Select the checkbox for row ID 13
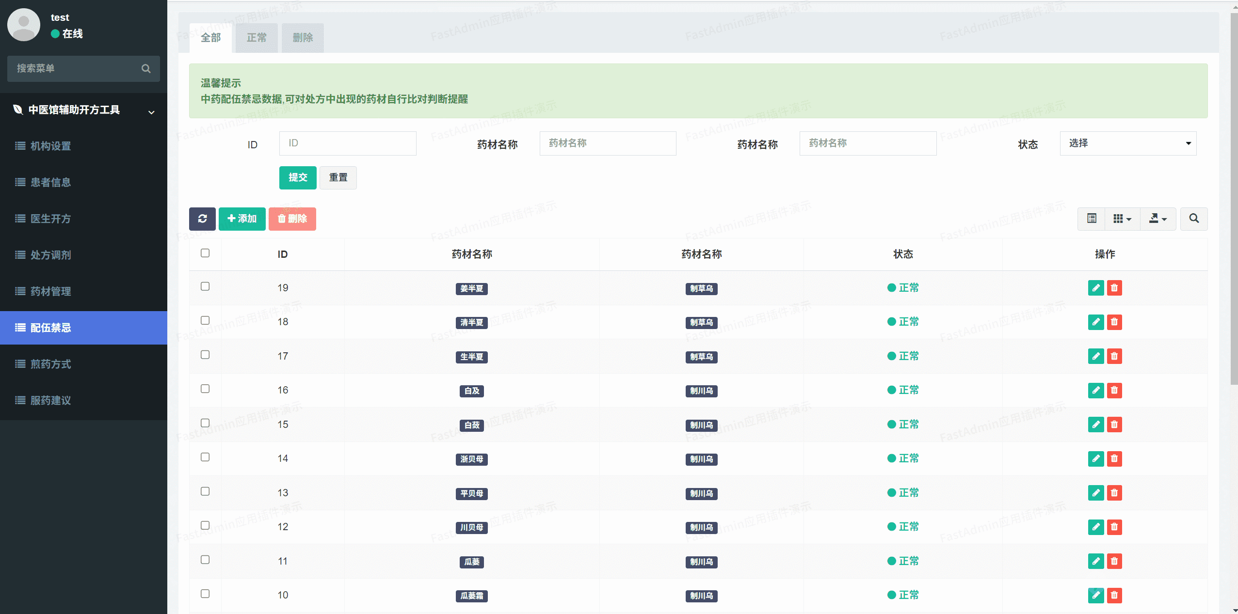 point(205,491)
